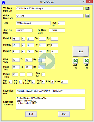Click the Execution File status field
Viewport: 94px width, 122px height.
[51, 91]
